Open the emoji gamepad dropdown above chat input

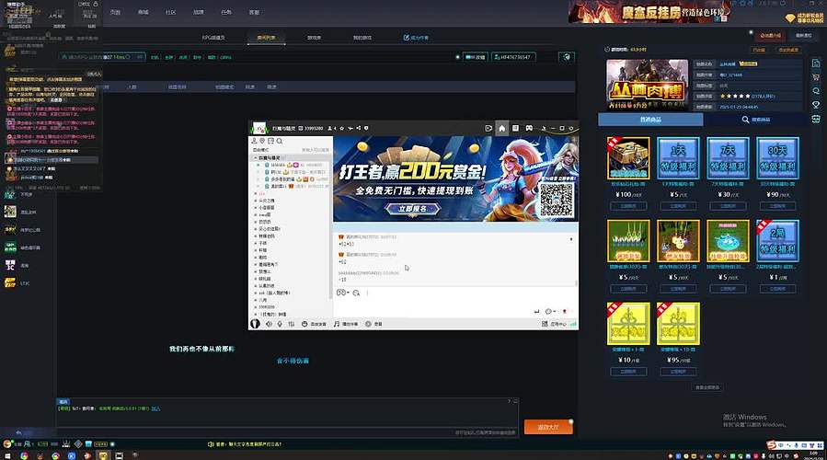[343, 293]
